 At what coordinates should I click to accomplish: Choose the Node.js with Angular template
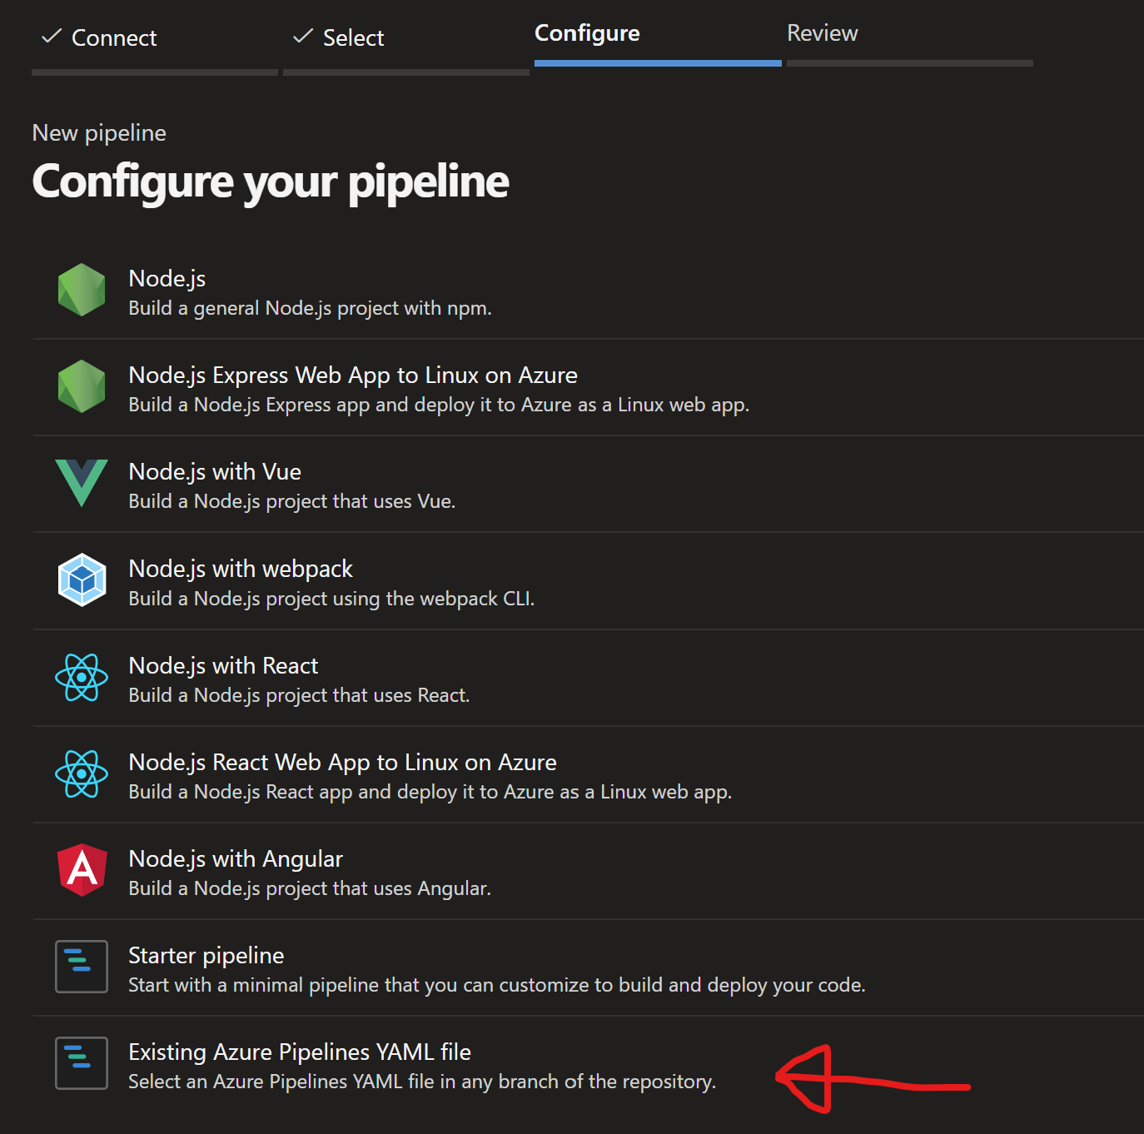pos(236,859)
